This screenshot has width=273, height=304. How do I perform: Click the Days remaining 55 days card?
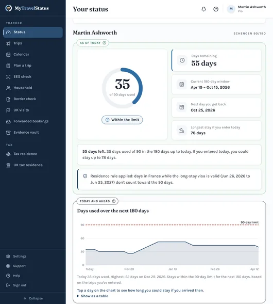point(216,60)
